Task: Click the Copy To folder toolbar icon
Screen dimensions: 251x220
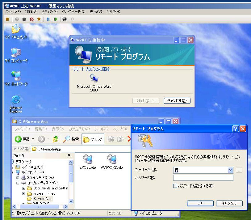Action: point(120,139)
